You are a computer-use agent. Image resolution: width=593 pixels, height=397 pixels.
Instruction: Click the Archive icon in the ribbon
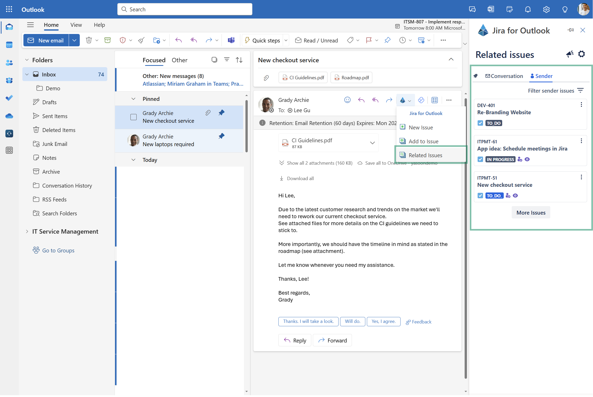(x=108, y=40)
